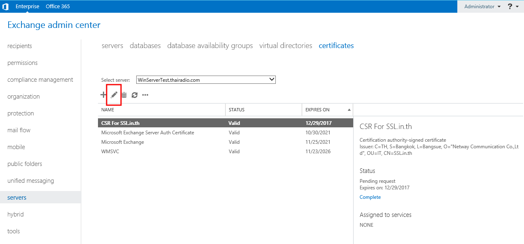Open the virtual directories tab
Screen dimensions: 524x244
[x=286, y=46]
